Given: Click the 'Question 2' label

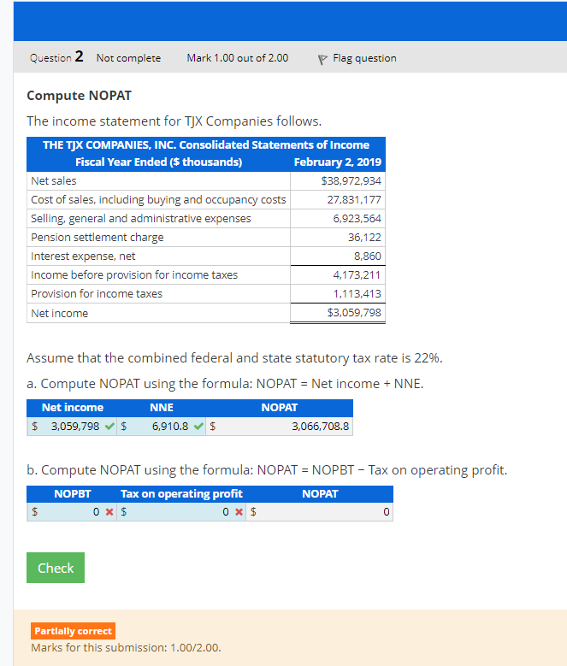Looking at the screenshot, I should (x=56, y=57).
